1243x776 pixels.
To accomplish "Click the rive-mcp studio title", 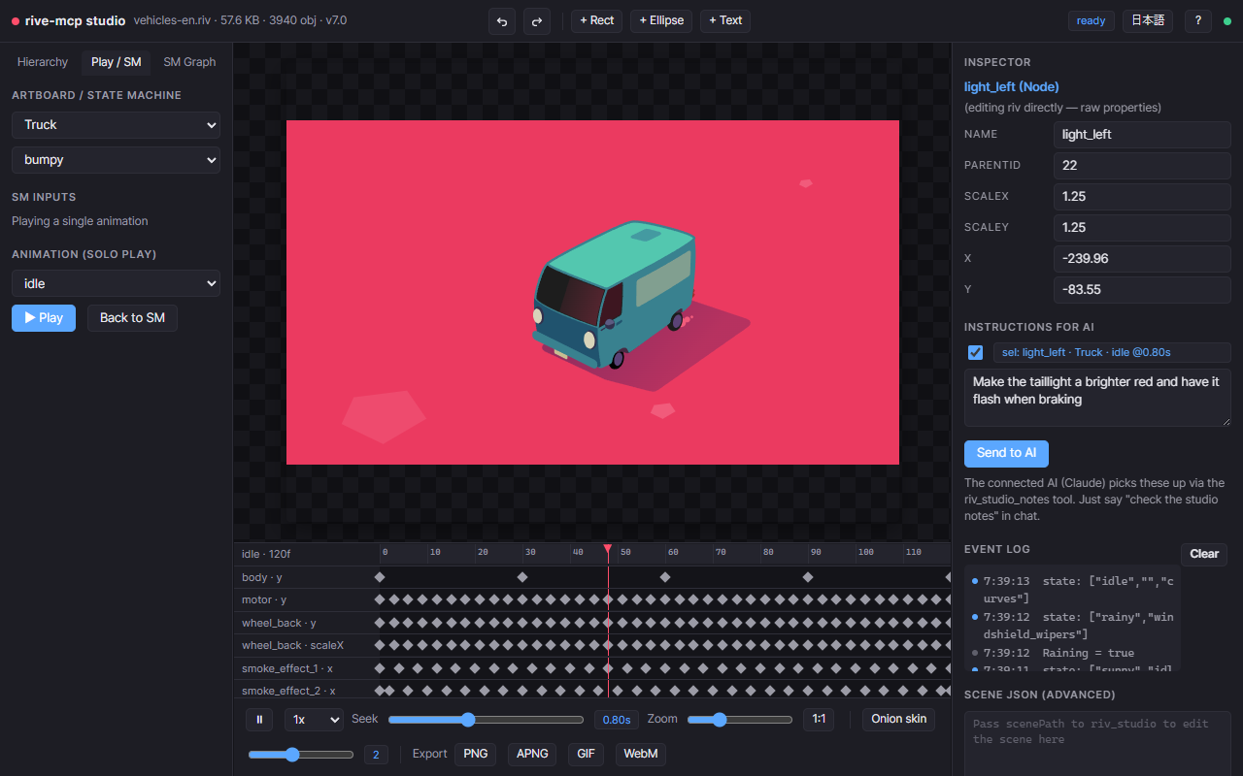I will (x=76, y=20).
